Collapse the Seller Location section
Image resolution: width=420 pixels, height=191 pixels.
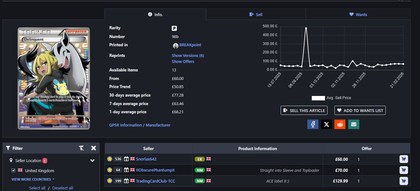click(x=92, y=160)
